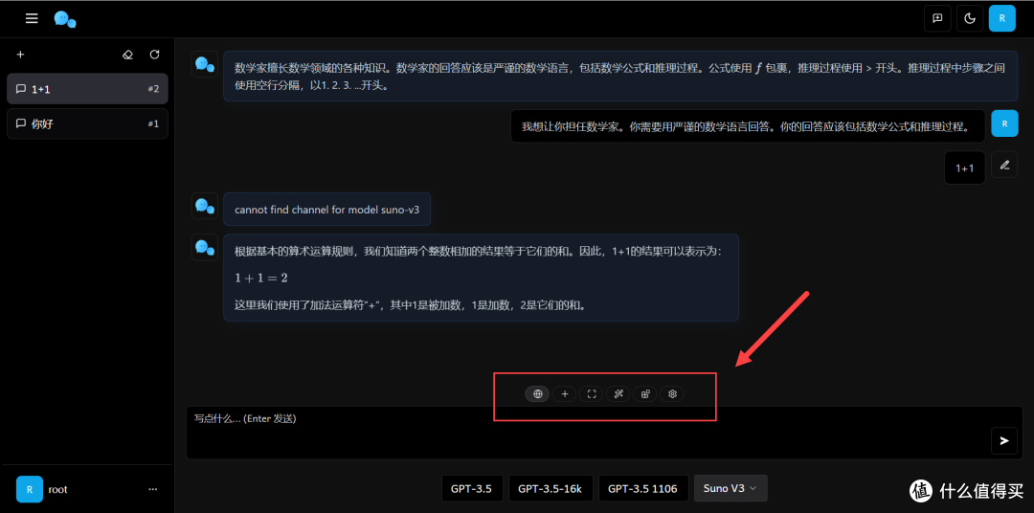Toggle dark mode with moon icon
Viewport: 1034px width, 513px height.
click(x=970, y=18)
